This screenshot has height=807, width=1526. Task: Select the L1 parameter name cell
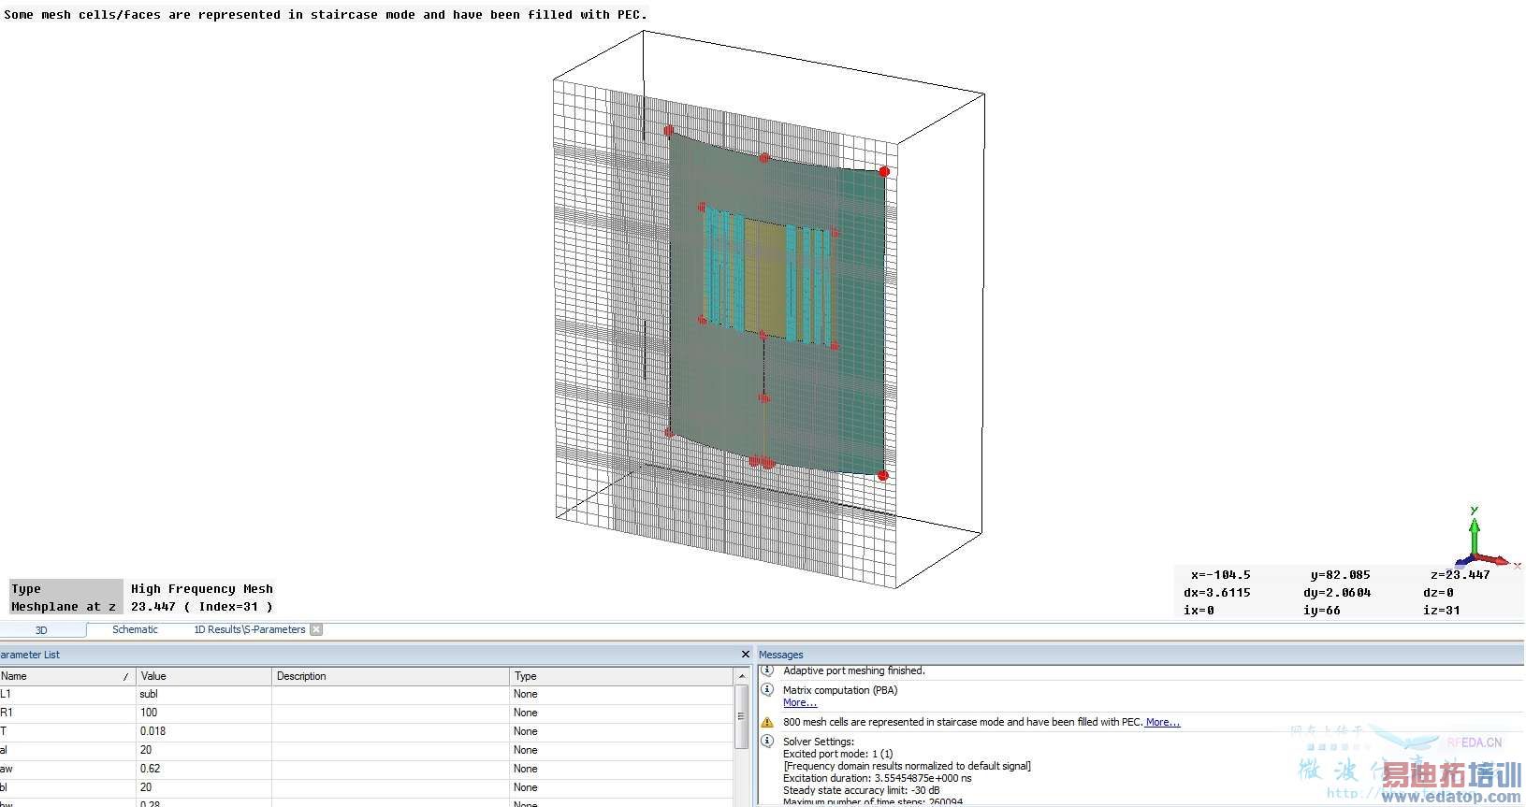click(67, 694)
